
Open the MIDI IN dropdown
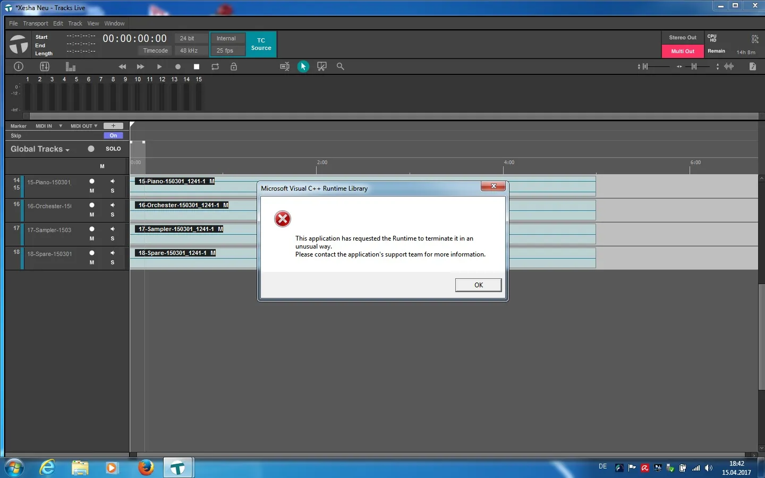pos(49,126)
